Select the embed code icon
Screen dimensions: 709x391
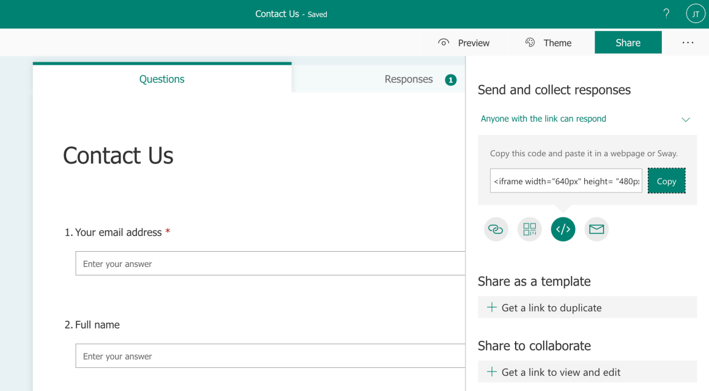tap(563, 229)
